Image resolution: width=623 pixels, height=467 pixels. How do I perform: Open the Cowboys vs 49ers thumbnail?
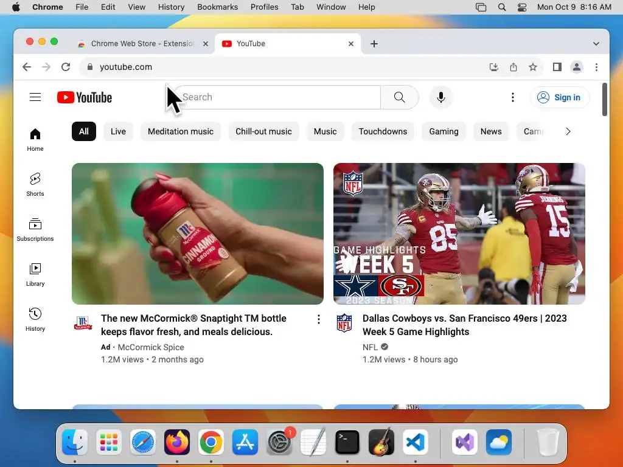(459, 233)
